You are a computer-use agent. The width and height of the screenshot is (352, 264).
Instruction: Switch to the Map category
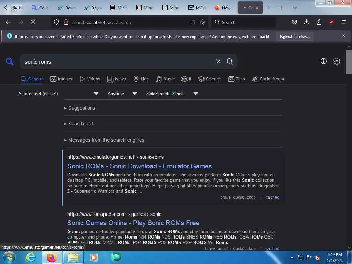[x=141, y=79]
